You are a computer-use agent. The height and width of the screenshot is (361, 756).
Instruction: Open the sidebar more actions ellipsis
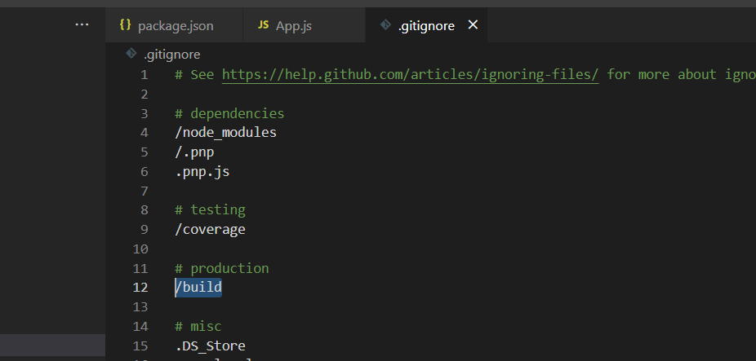(82, 24)
